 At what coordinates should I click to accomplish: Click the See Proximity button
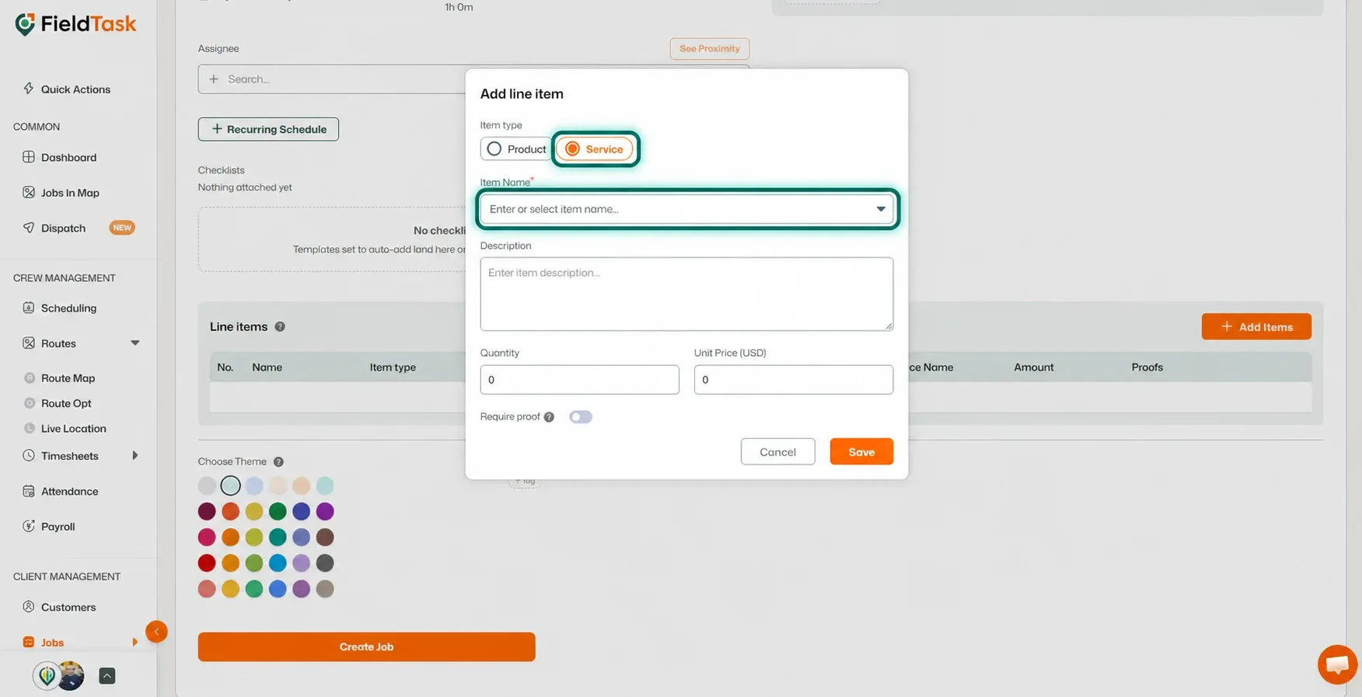710,48
